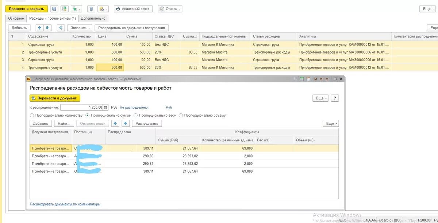The height and width of the screenshot is (223, 438).
Task: Click the Сумма (Руб) coefficient column header
Action: tap(178, 140)
